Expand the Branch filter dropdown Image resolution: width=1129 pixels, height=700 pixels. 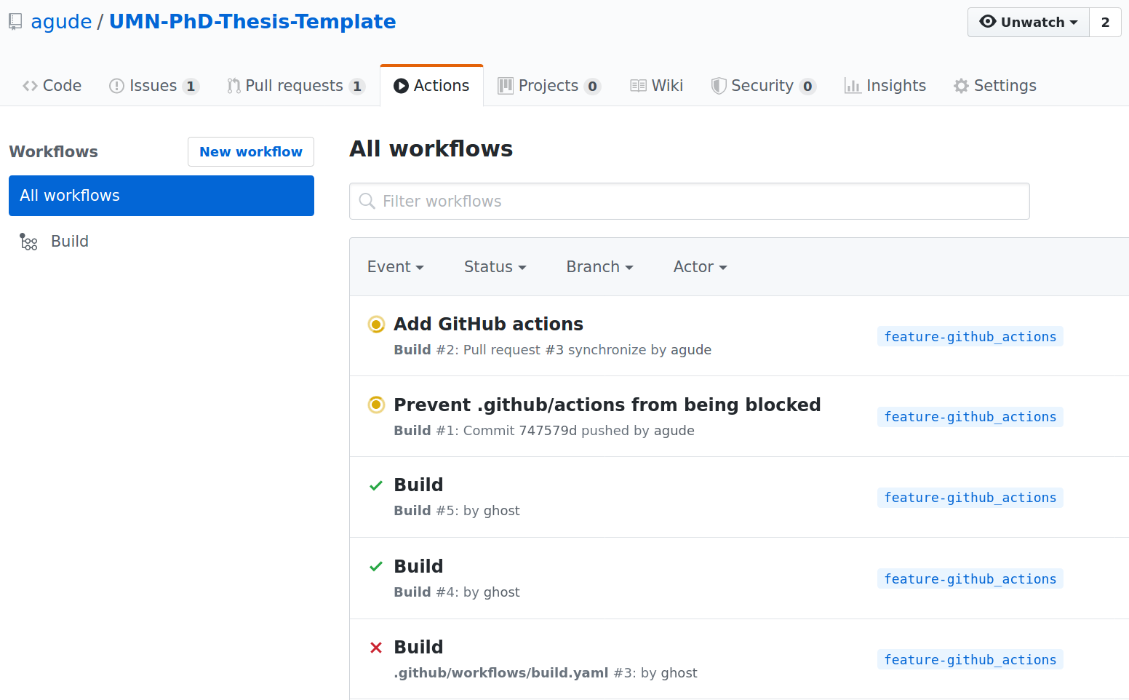click(600, 267)
